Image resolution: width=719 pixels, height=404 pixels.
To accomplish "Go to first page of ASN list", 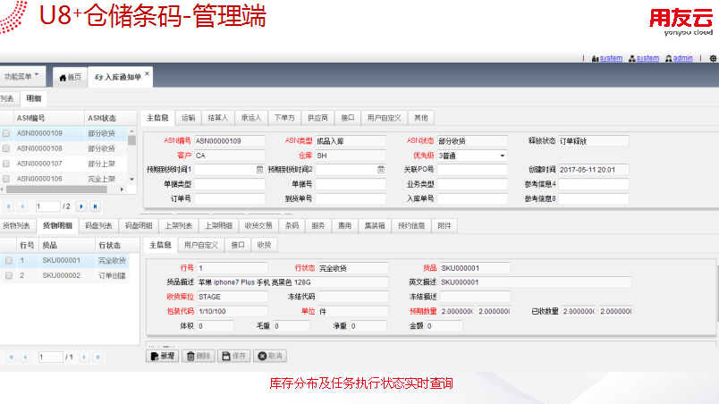I will click(8, 206).
